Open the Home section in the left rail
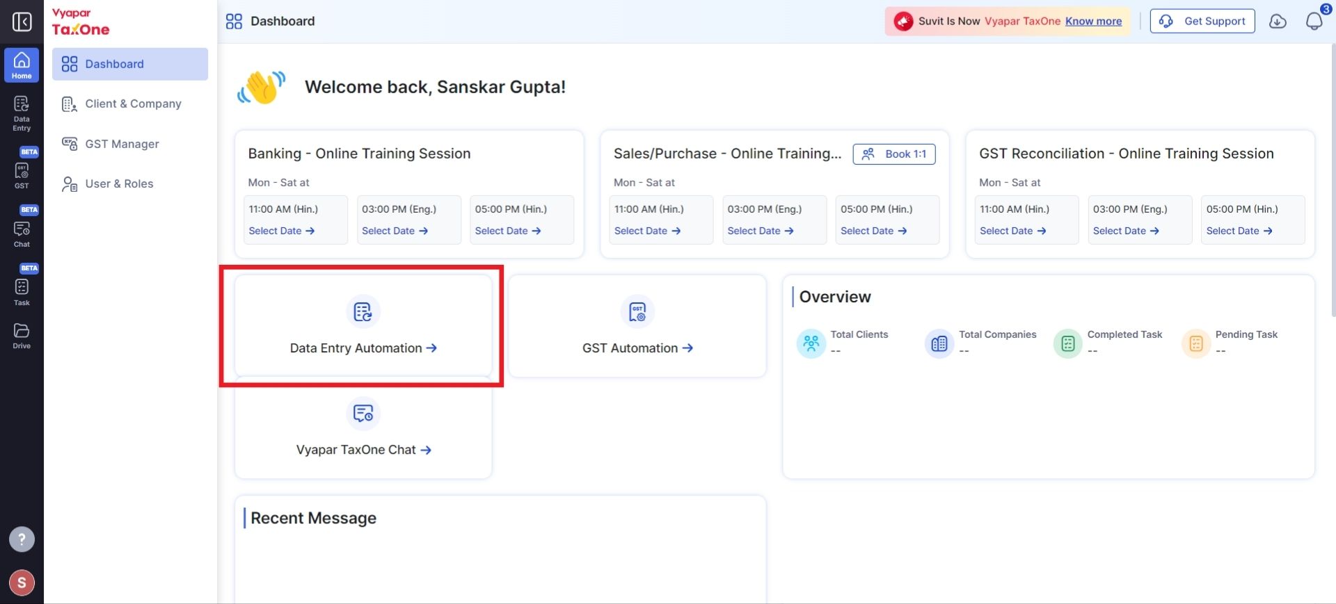Image resolution: width=1336 pixels, height=604 pixels. tap(22, 65)
